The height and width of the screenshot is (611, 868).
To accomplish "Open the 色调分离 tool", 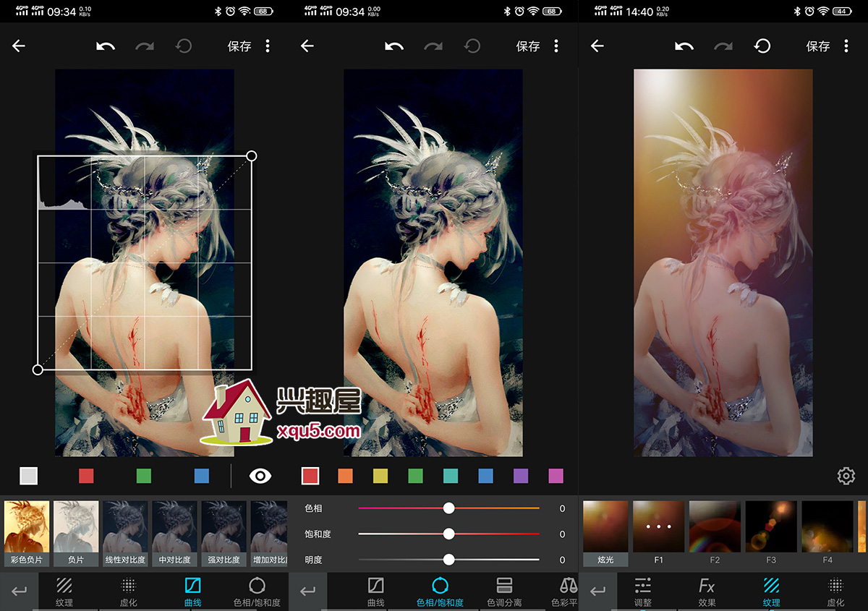I will (505, 591).
